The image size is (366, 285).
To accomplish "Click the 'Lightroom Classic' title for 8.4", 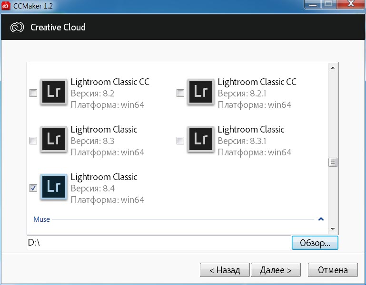I will 104,177.
